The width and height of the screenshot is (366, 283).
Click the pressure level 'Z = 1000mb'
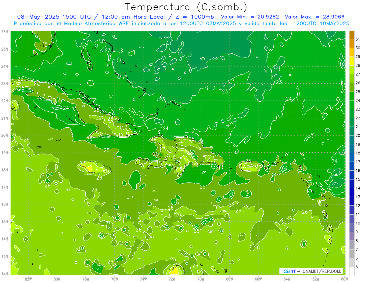tap(193, 17)
